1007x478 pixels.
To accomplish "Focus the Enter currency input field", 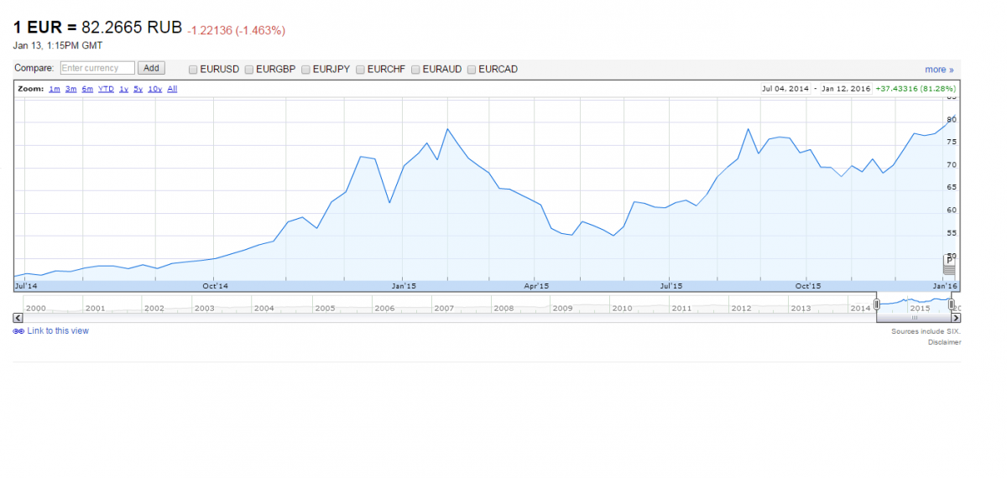I will [97, 68].
